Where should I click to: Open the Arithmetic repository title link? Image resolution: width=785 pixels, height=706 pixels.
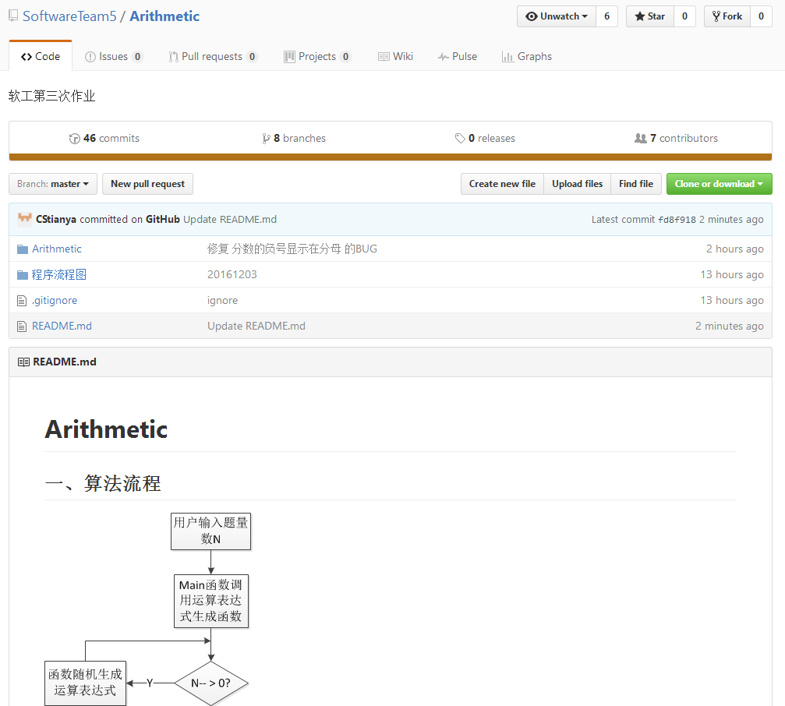(164, 16)
